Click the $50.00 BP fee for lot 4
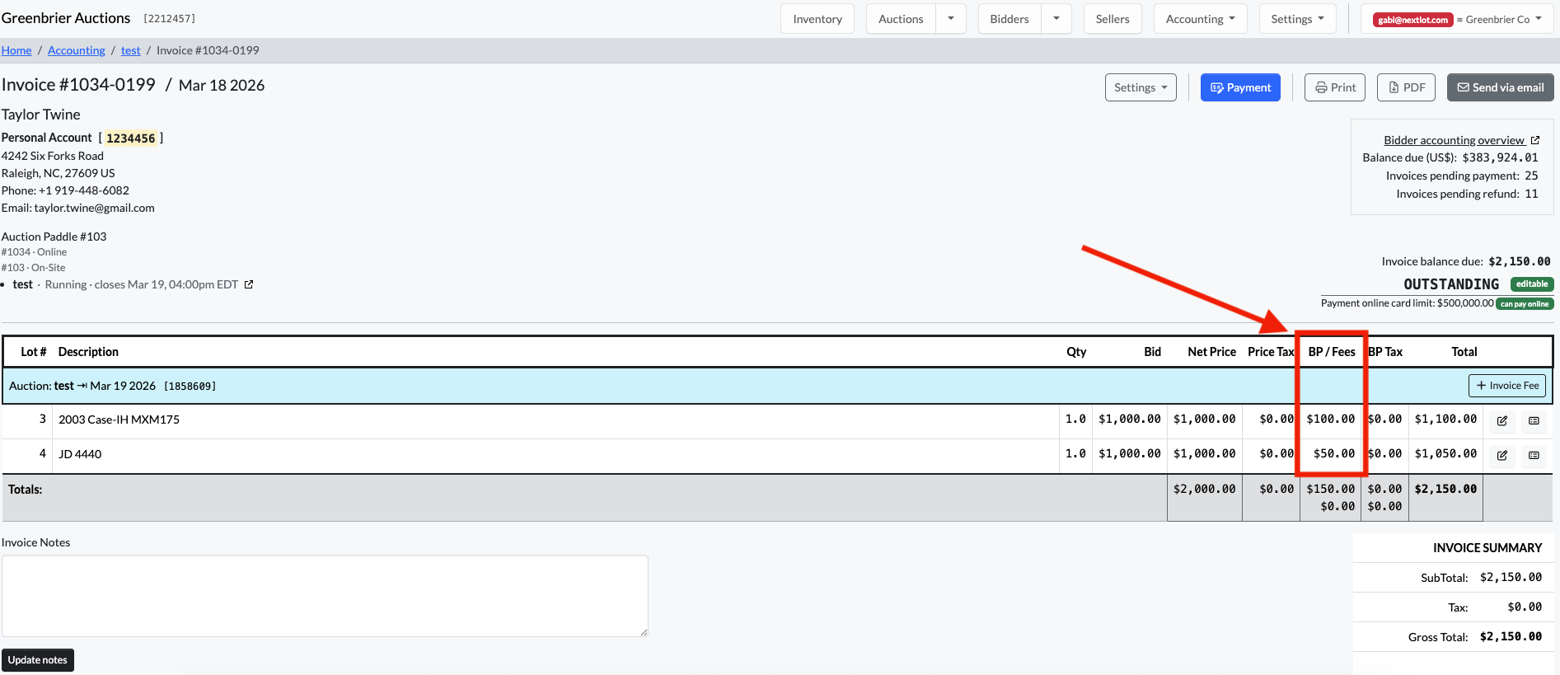This screenshot has height=675, width=1560. 1334,454
